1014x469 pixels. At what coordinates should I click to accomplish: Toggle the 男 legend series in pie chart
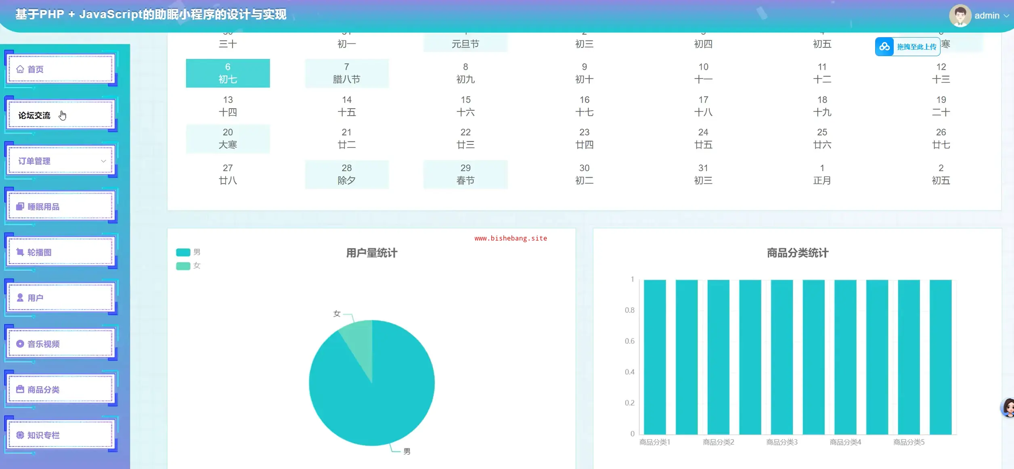tap(183, 252)
